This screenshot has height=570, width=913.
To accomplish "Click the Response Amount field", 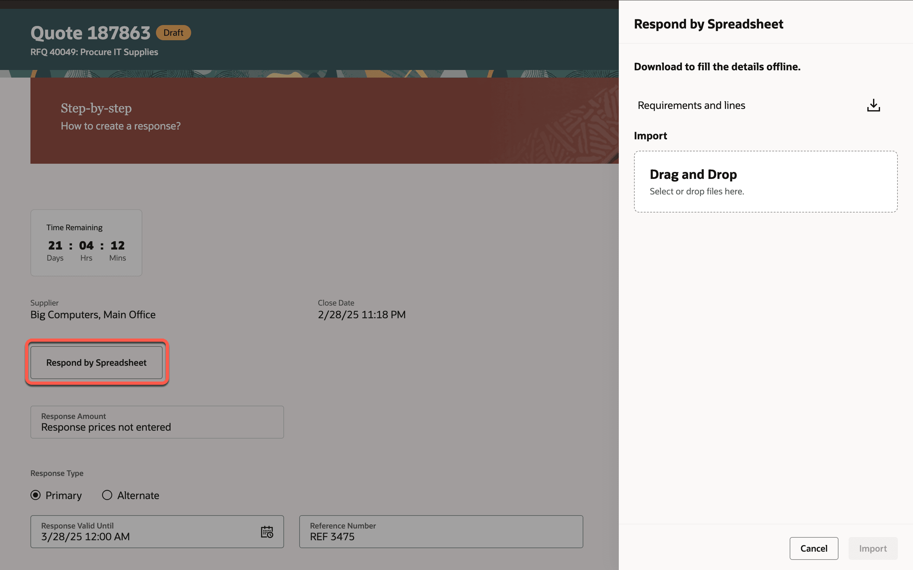I will pos(157,422).
